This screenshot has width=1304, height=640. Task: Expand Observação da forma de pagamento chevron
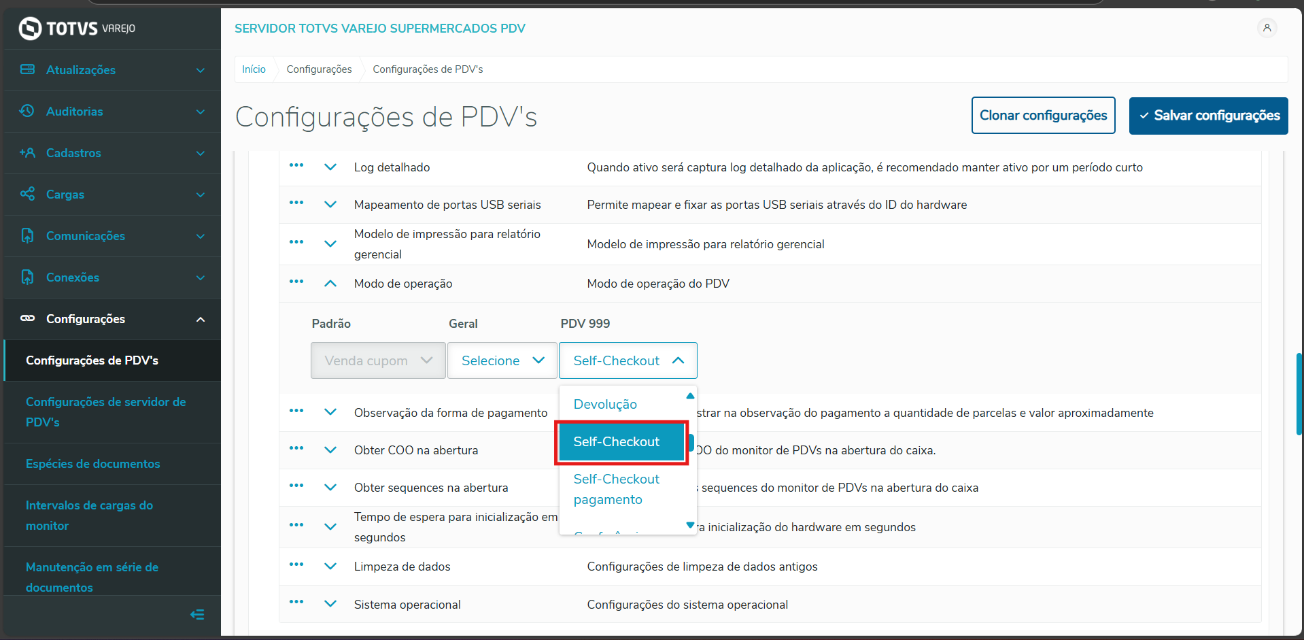[x=330, y=412]
